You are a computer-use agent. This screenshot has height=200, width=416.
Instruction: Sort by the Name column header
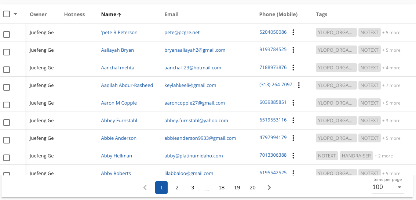coord(109,14)
